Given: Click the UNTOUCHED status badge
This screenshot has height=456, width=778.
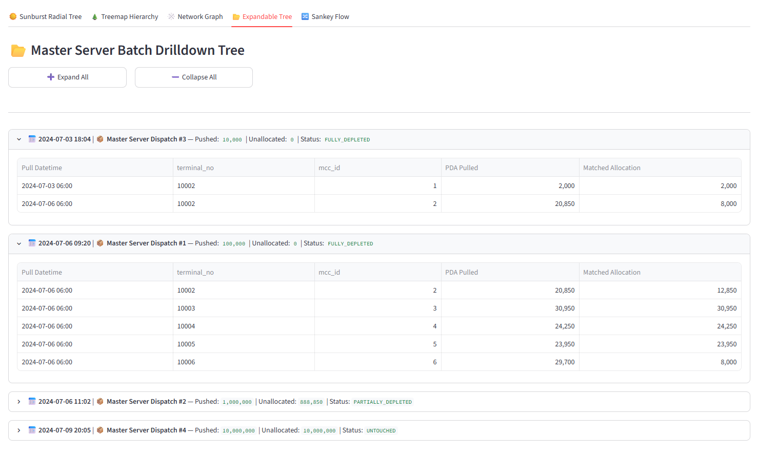Looking at the screenshot, I should (381, 431).
